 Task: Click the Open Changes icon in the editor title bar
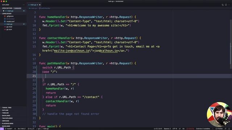223,5
